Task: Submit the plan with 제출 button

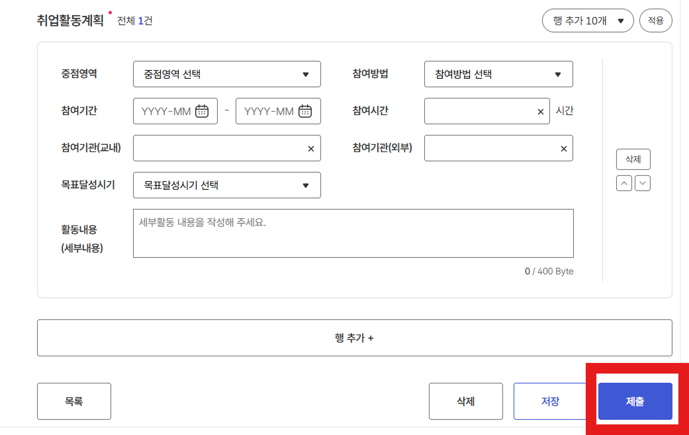Action: (x=635, y=401)
